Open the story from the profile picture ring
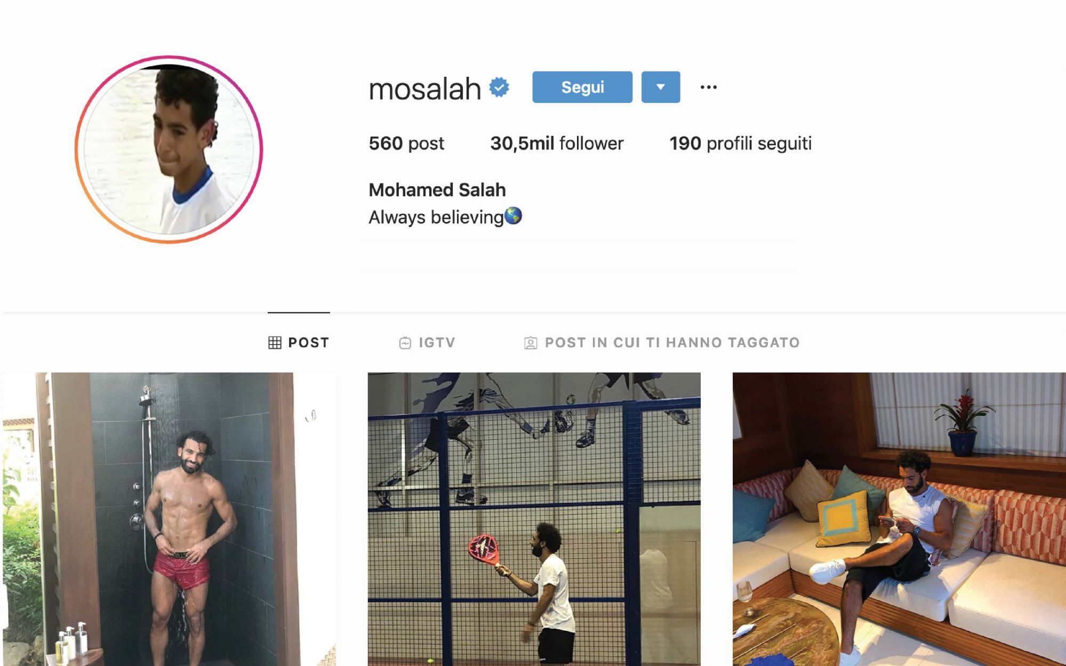The width and height of the screenshot is (1066, 666). (x=169, y=149)
